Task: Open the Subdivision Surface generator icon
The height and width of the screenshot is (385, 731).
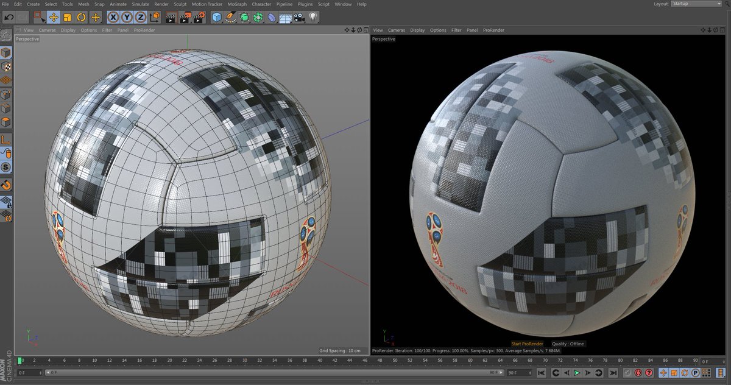Action: pyautogui.click(x=245, y=17)
